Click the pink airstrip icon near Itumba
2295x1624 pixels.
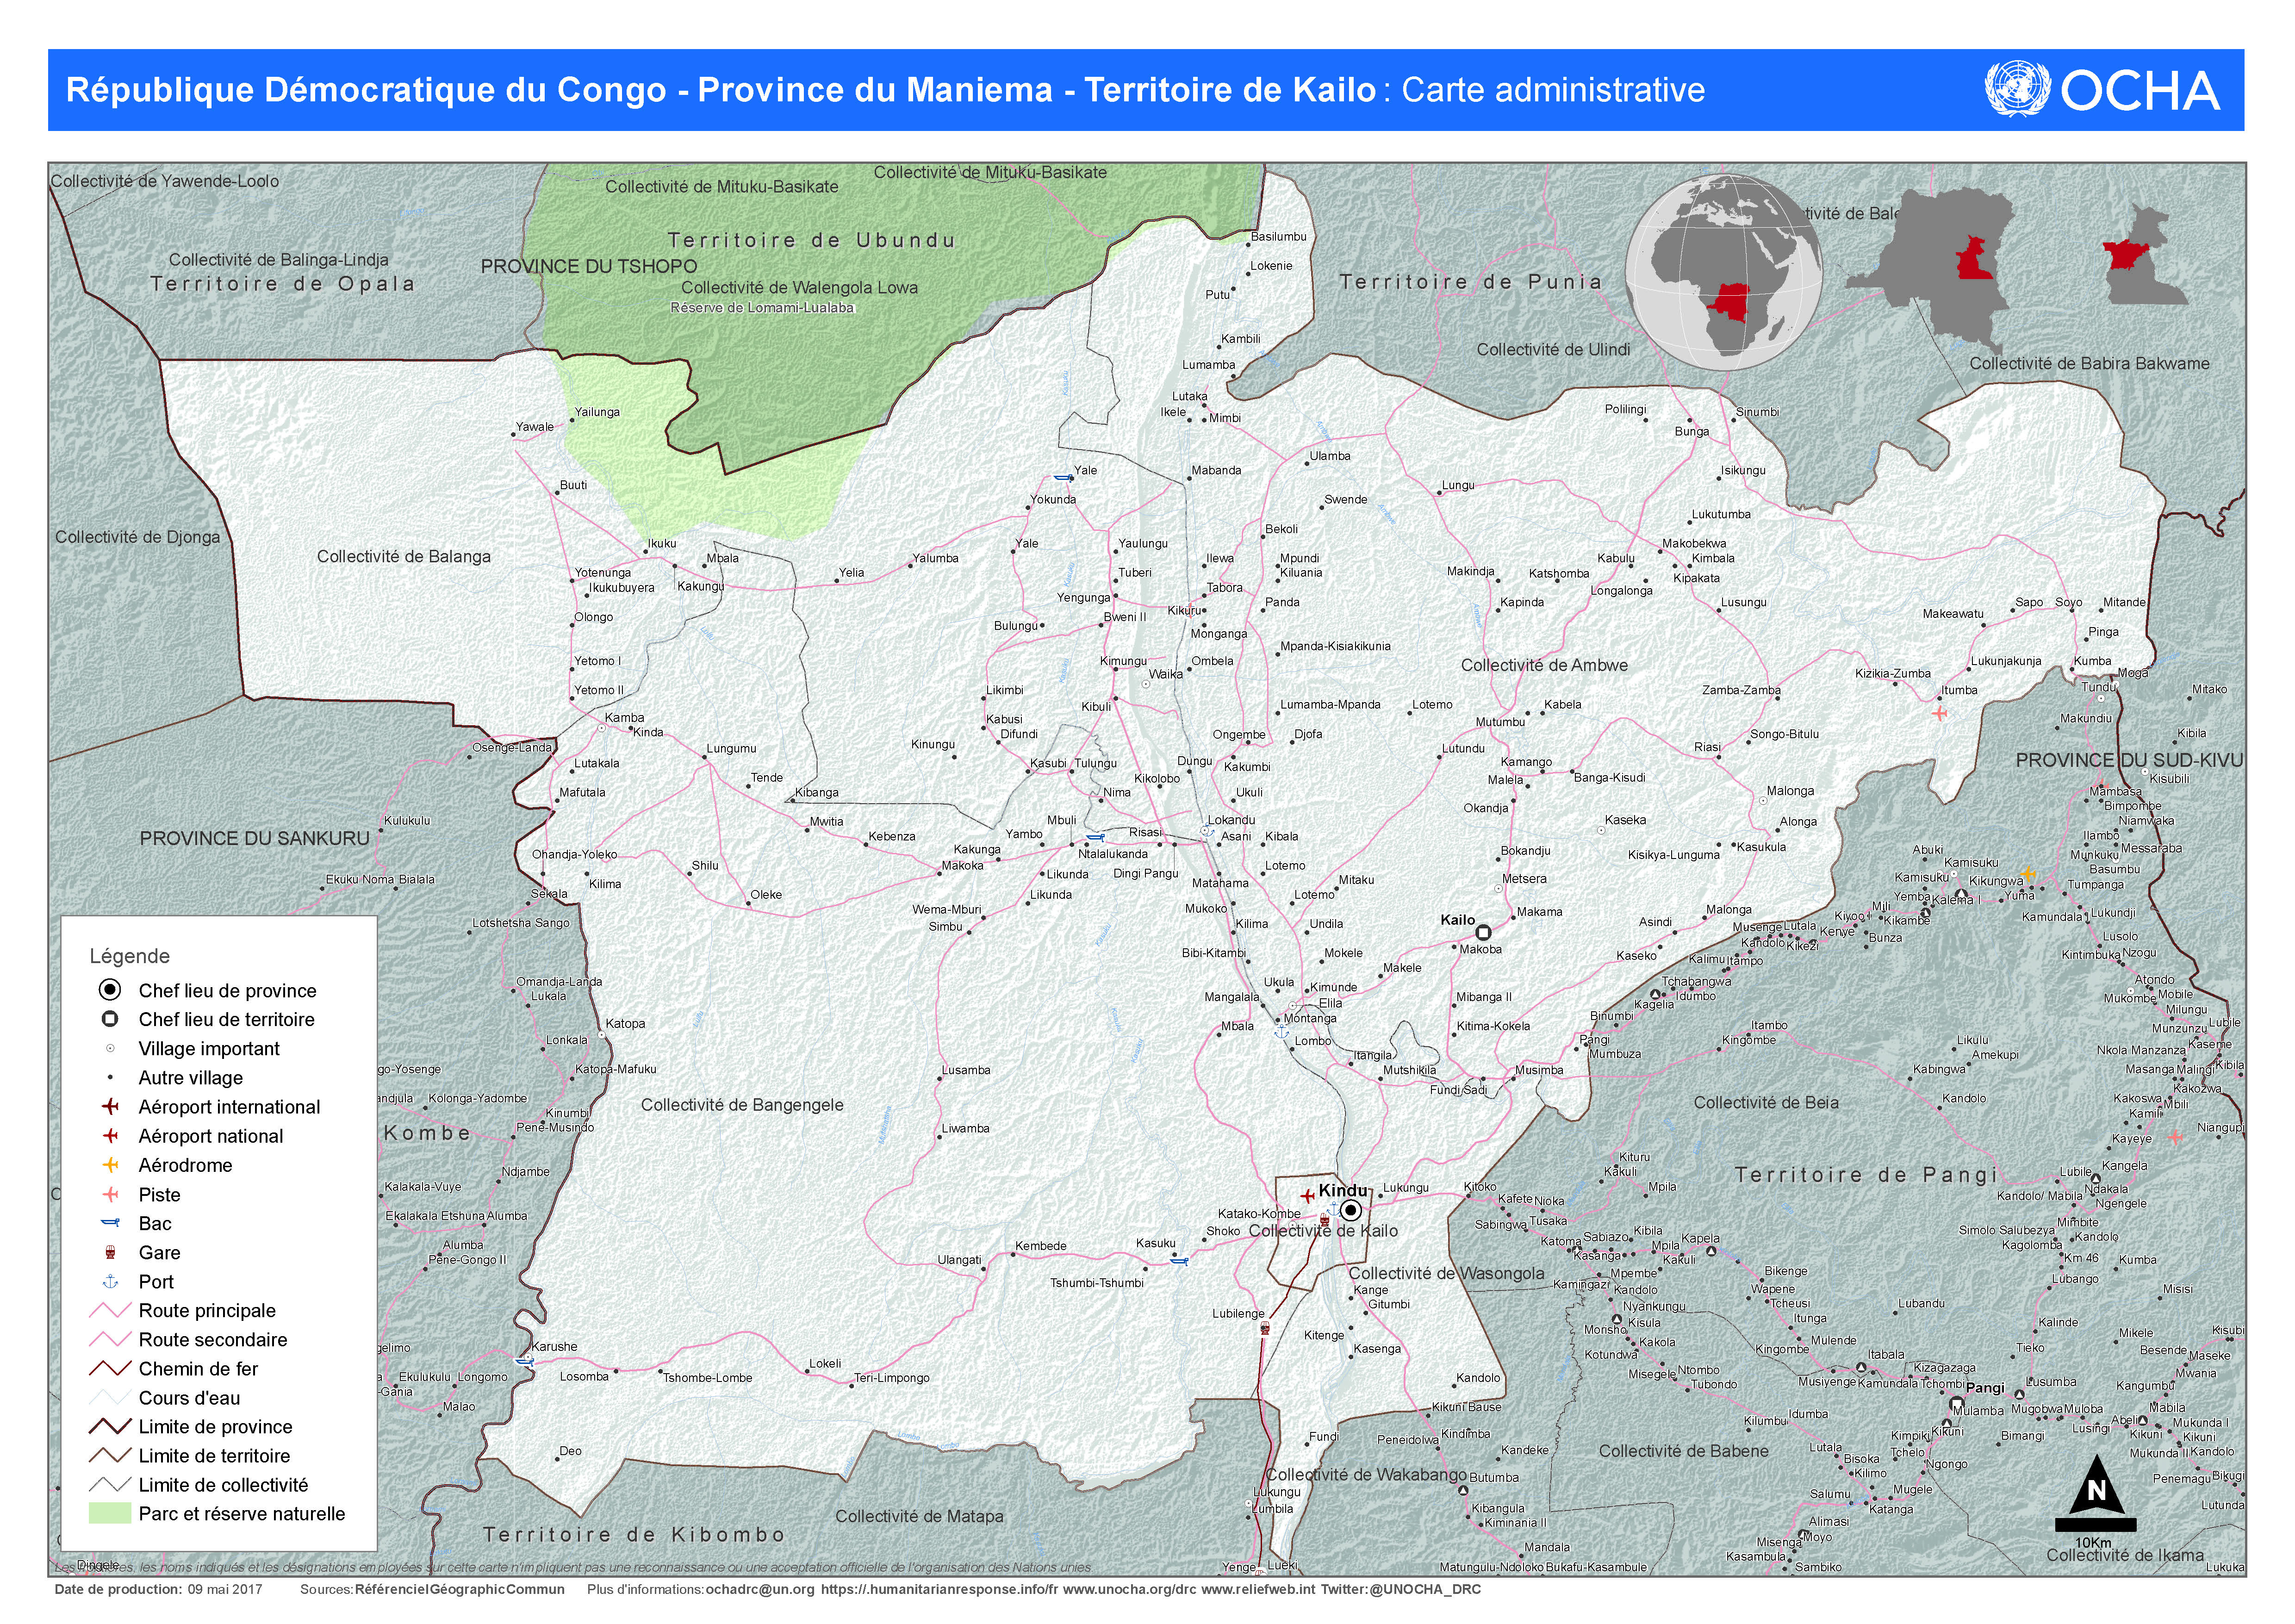[x=1939, y=713]
